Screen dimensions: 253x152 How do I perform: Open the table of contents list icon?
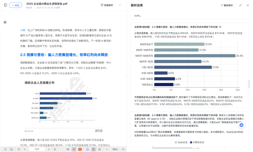point(5,149)
